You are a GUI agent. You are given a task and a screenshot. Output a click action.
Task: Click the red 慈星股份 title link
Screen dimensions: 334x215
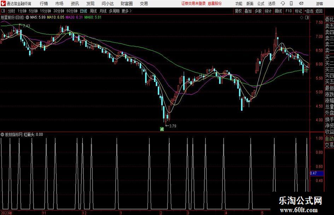click(215, 4)
